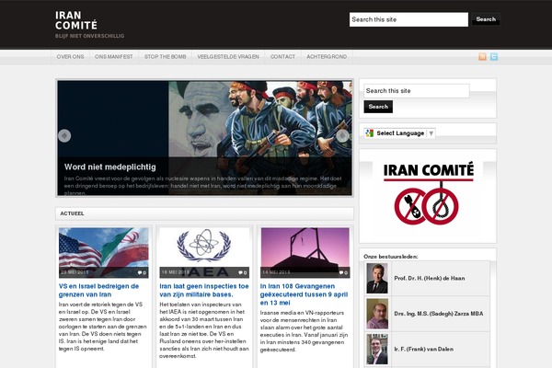Click the IAEA logo thumbnail
The width and height of the screenshot is (552, 368).
pyautogui.click(x=204, y=252)
